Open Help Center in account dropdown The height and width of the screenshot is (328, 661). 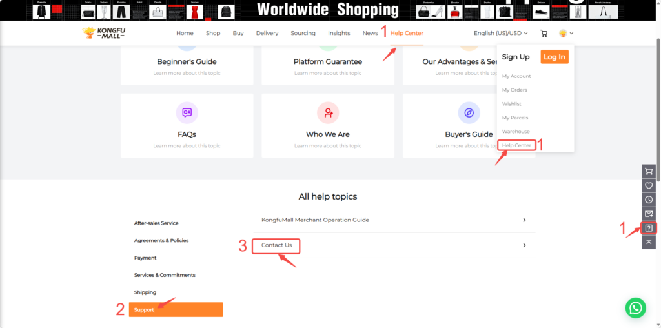(x=516, y=145)
